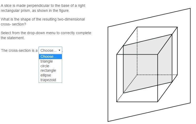
Task: Click the highlighted 'Choose...' list entry
Action: coord(50,56)
